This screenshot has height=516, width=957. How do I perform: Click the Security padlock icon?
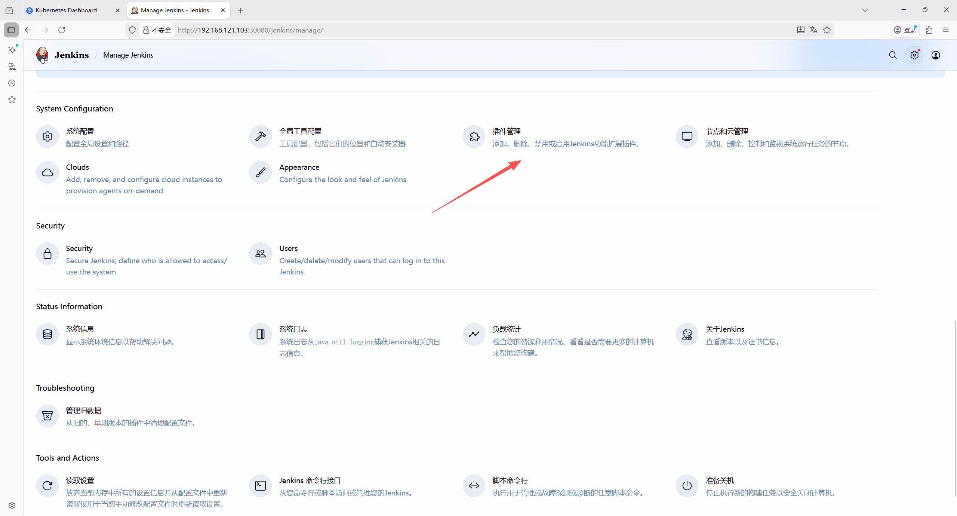click(x=47, y=254)
